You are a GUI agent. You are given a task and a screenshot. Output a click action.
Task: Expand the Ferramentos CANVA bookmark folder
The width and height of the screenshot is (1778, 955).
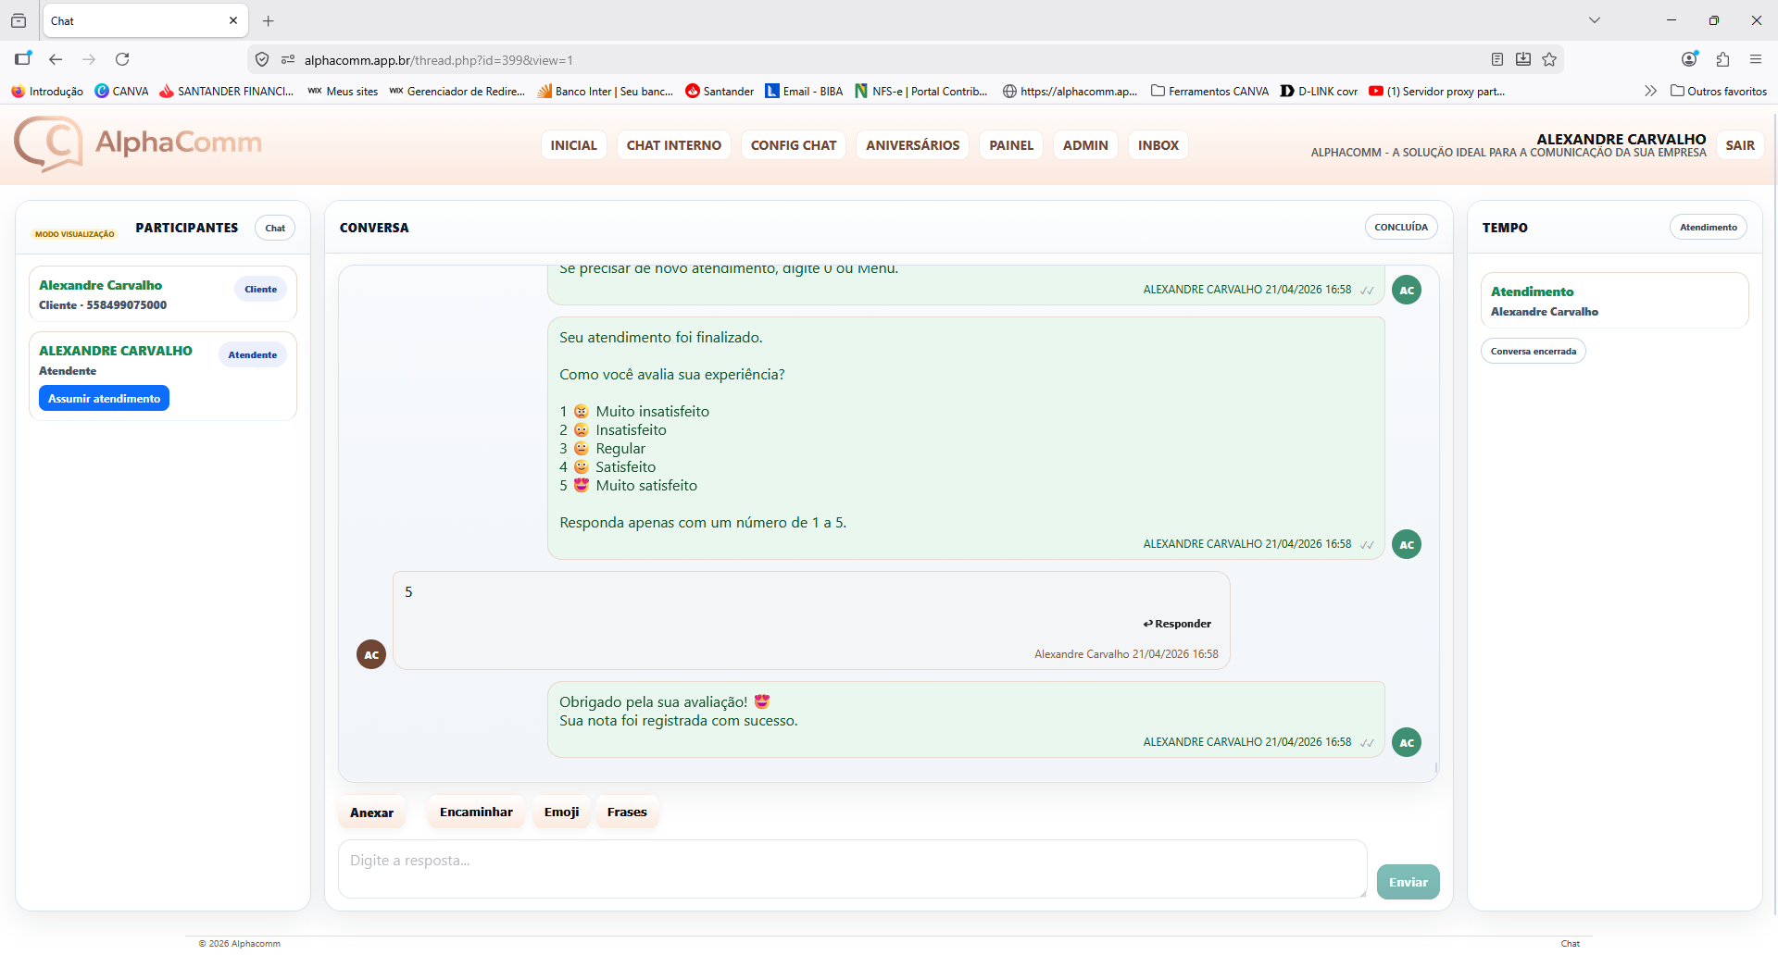(x=1209, y=91)
